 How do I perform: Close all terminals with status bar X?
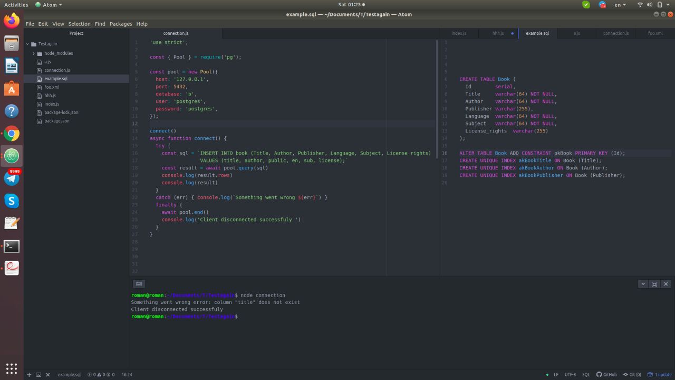47,375
